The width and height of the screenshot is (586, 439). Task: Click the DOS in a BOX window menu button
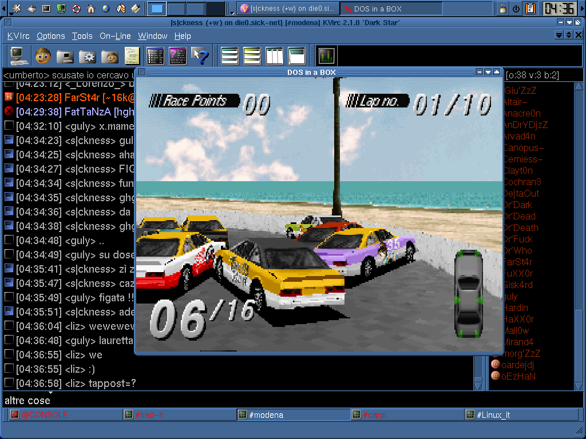coord(142,72)
